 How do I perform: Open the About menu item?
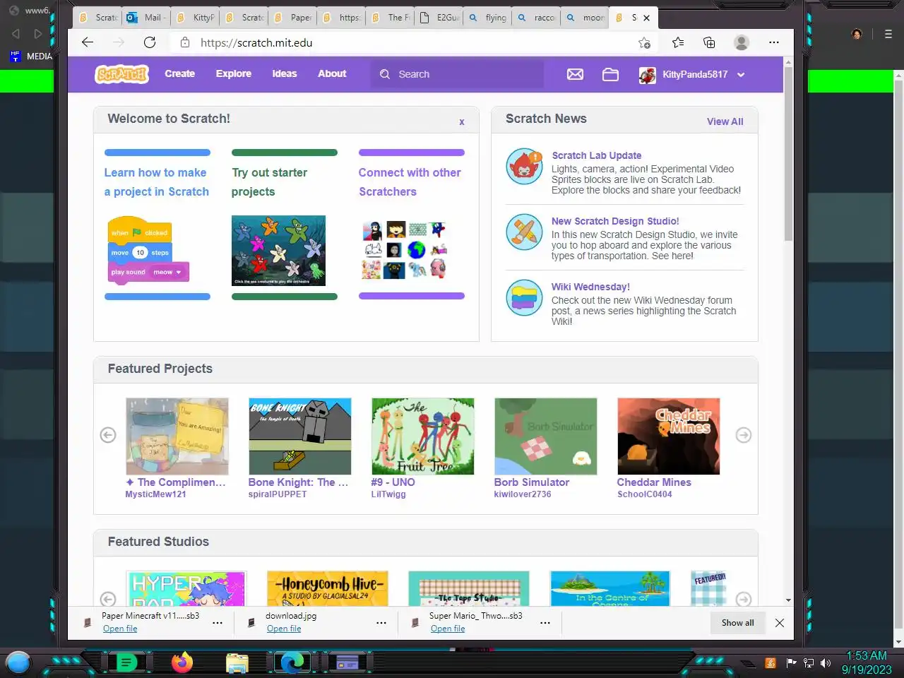332,73
